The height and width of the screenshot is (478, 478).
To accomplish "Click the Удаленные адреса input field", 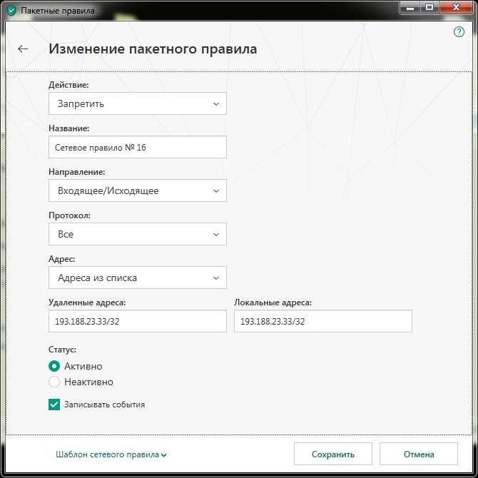I will (138, 321).
